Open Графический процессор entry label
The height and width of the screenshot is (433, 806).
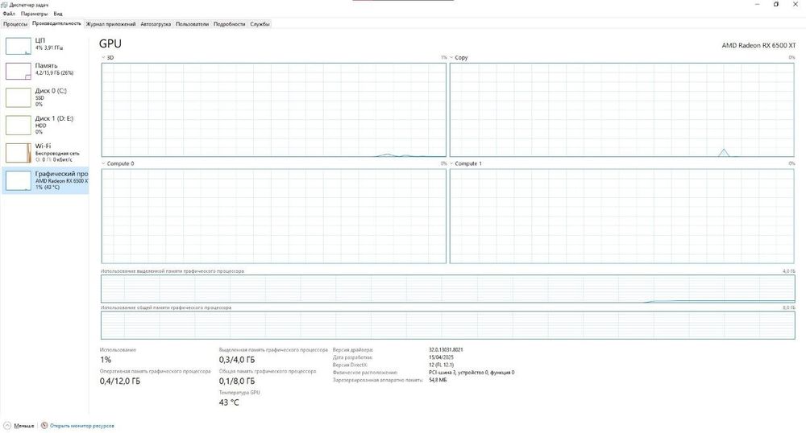pyautogui.click(x=62, y=174)
